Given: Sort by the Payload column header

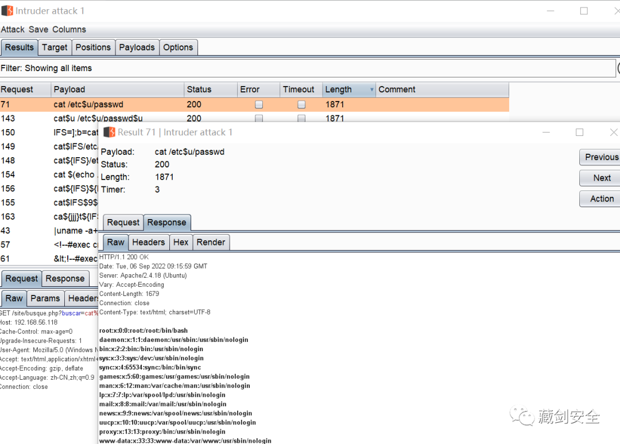Looking at the screenshot, I should click(118, 89).
